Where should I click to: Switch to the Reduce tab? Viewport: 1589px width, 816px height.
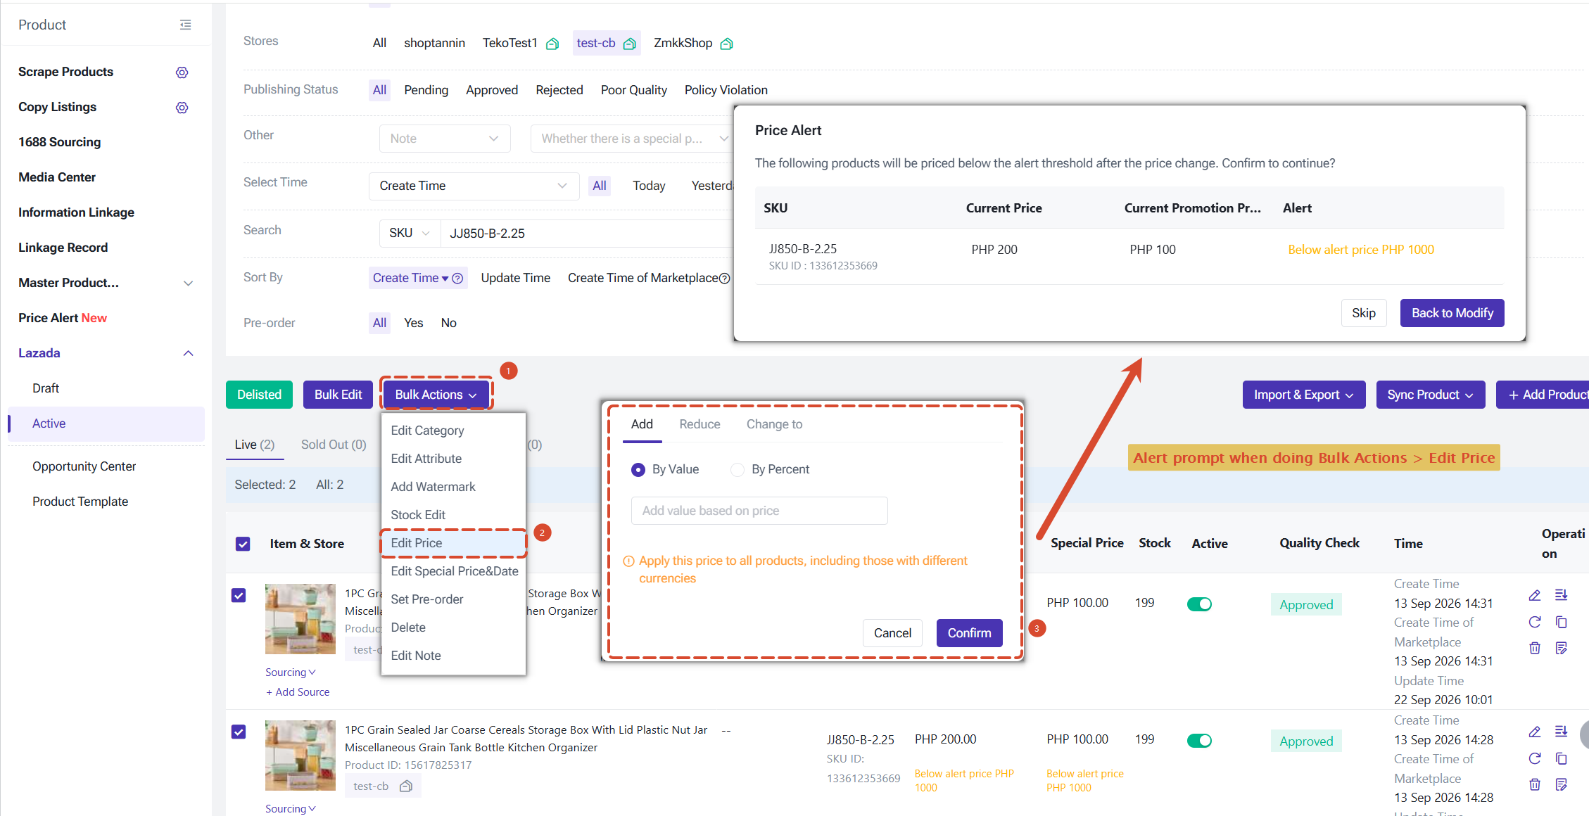pos(699,424)
